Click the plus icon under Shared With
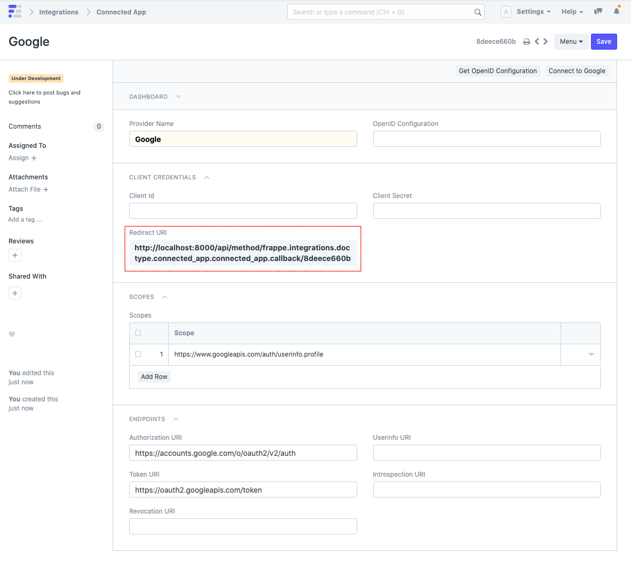Screen dimensions: 631x561 [15, 293]
